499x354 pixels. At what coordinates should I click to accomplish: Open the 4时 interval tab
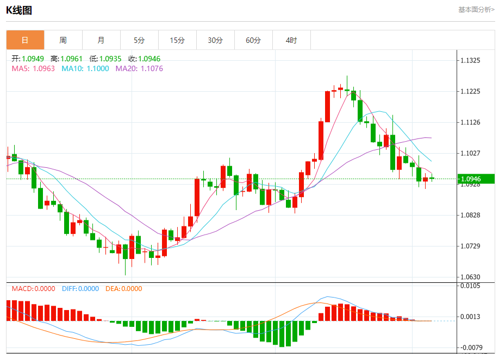(291, 40)
